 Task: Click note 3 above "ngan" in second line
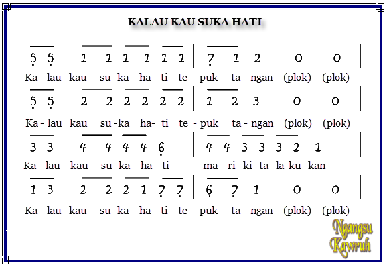tap(256, 101)
